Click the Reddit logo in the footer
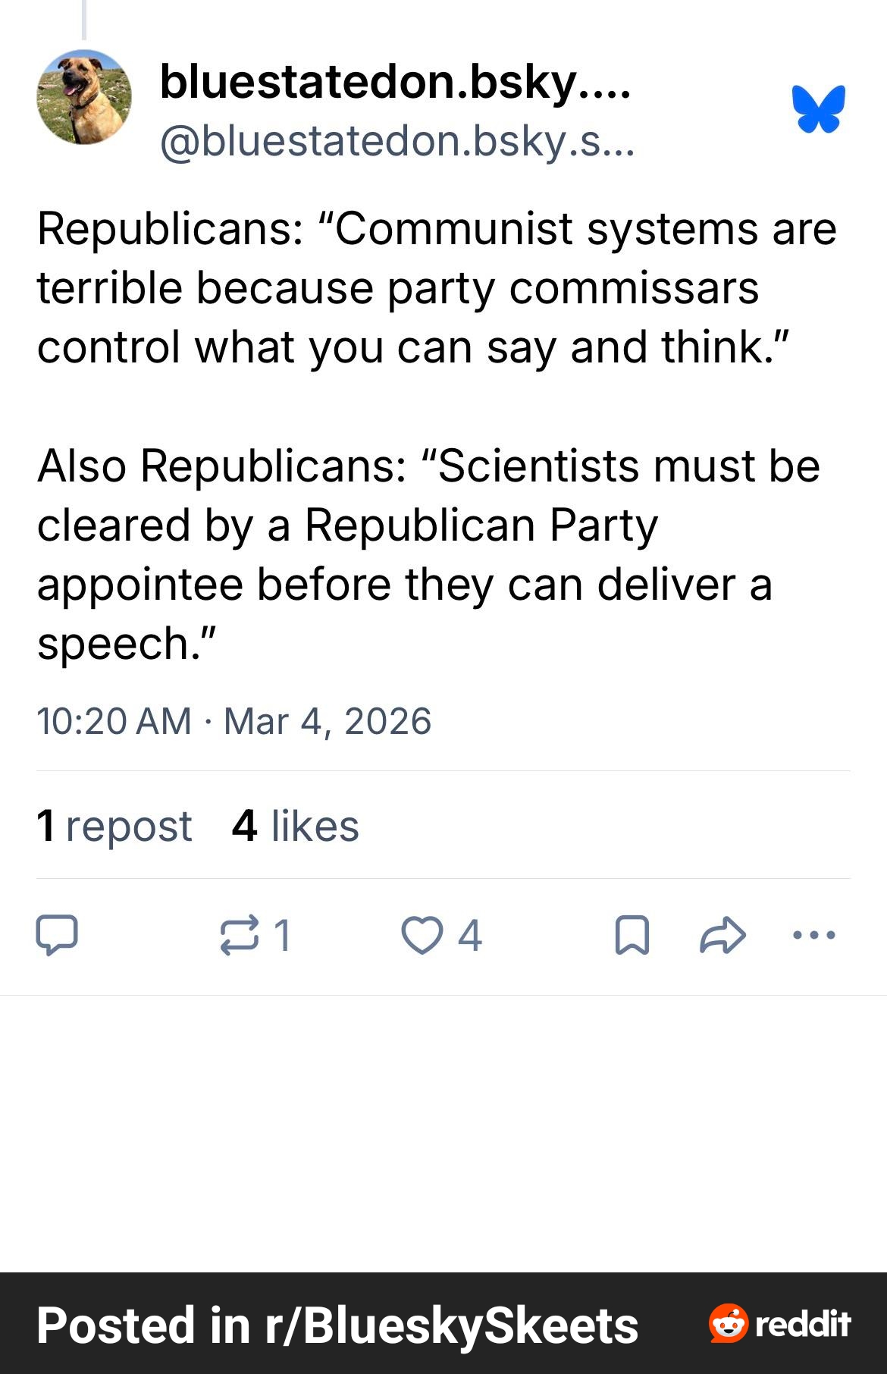Image resolution: width=887 pixels, height=1374 pixels. (x=780, y=1324)
